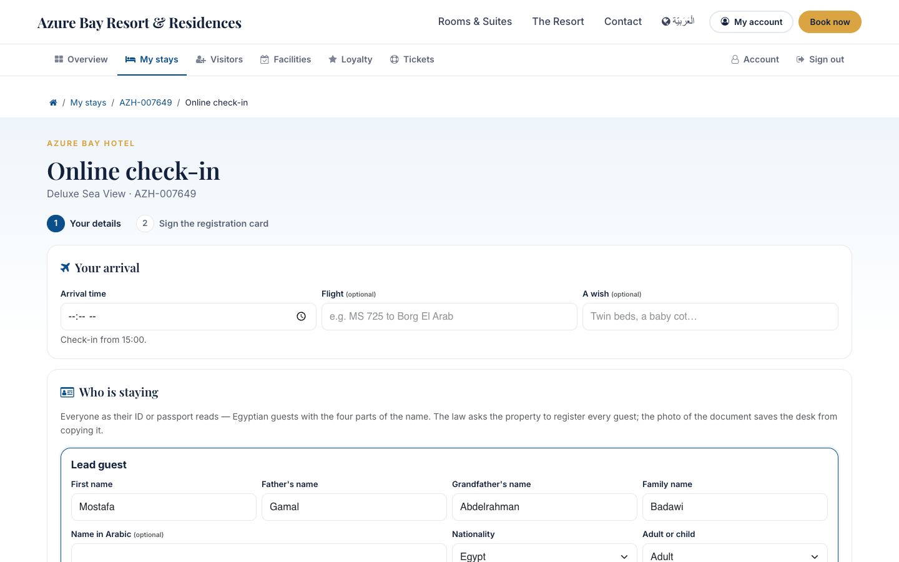Viewport: 899px width, 562px height.
Task: Click the 'Lead guest' heading
Action: pyautogui.click(x=99, y=465)
